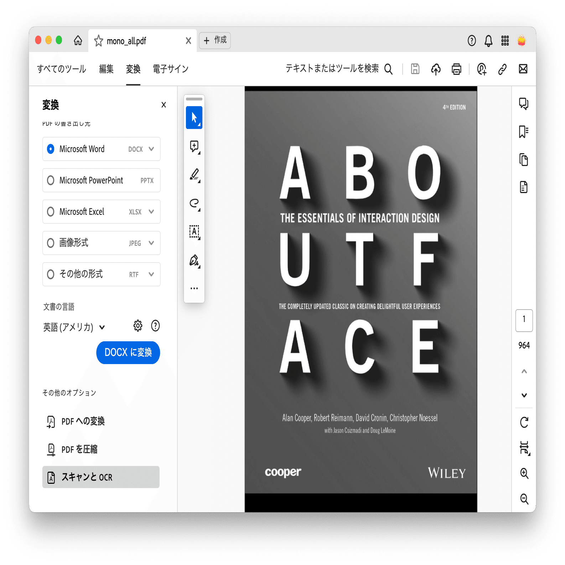Open notifications bell
Image resolution: width=565 pixels, height=565 pixels.
tap(488, 41)
